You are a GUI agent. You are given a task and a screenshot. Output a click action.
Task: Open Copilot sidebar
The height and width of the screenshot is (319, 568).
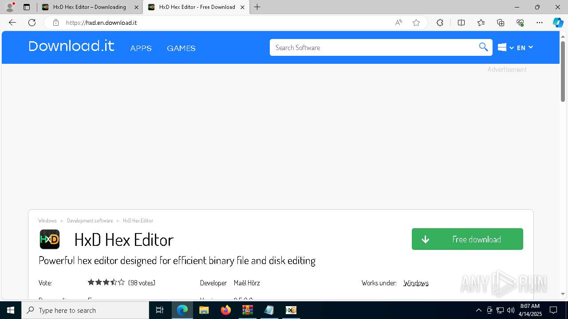tap(558, 23)
